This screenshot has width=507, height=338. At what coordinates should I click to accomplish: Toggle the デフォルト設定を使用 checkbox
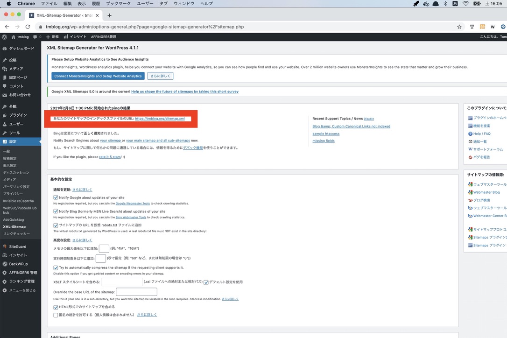click(206, 282)
